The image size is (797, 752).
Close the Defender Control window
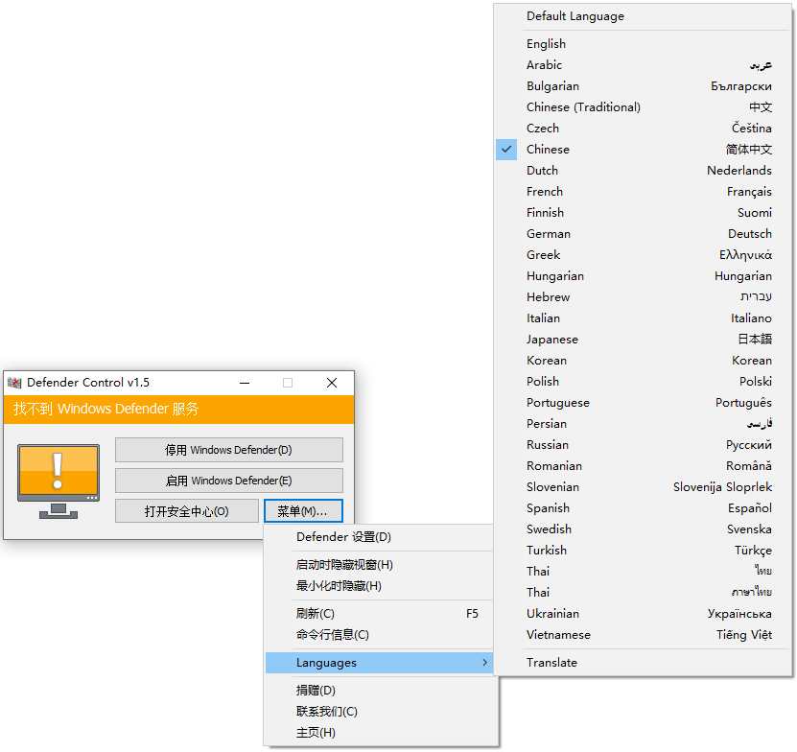coord(332,383)
